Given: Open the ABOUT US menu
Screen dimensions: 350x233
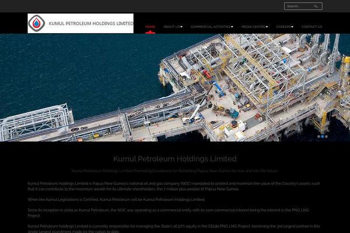Looking at the screenshot, I should click(x=171, y=27).
